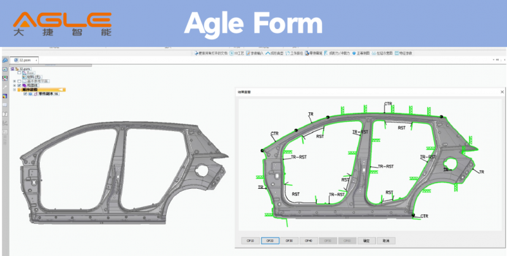The width and height of the screenshot is (507, 256).
Task: Uncheck the 构造体 checkbox in tree
Action: (20, 86)
